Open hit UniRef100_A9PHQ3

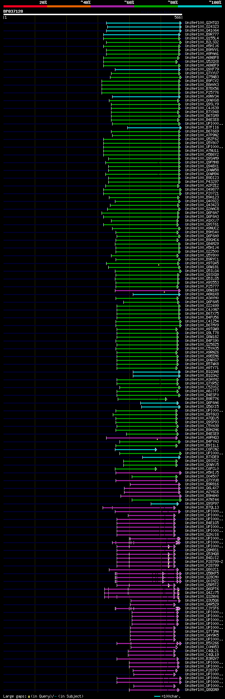click(202, 438)
